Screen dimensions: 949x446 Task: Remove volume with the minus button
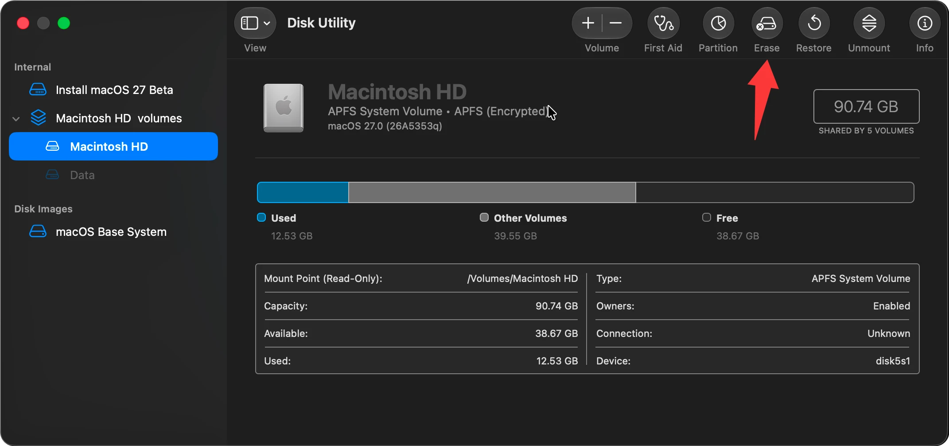click(616, 23)
